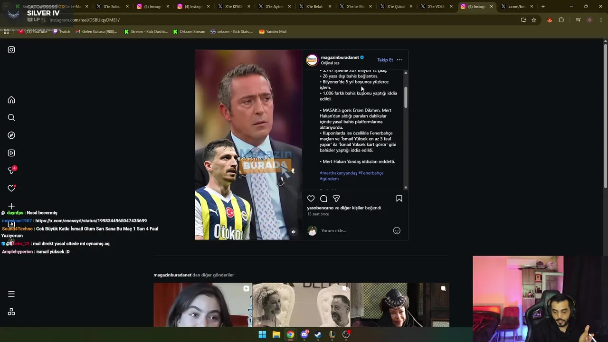Open Instagram search in the sidebar

[x=11, y=118]
